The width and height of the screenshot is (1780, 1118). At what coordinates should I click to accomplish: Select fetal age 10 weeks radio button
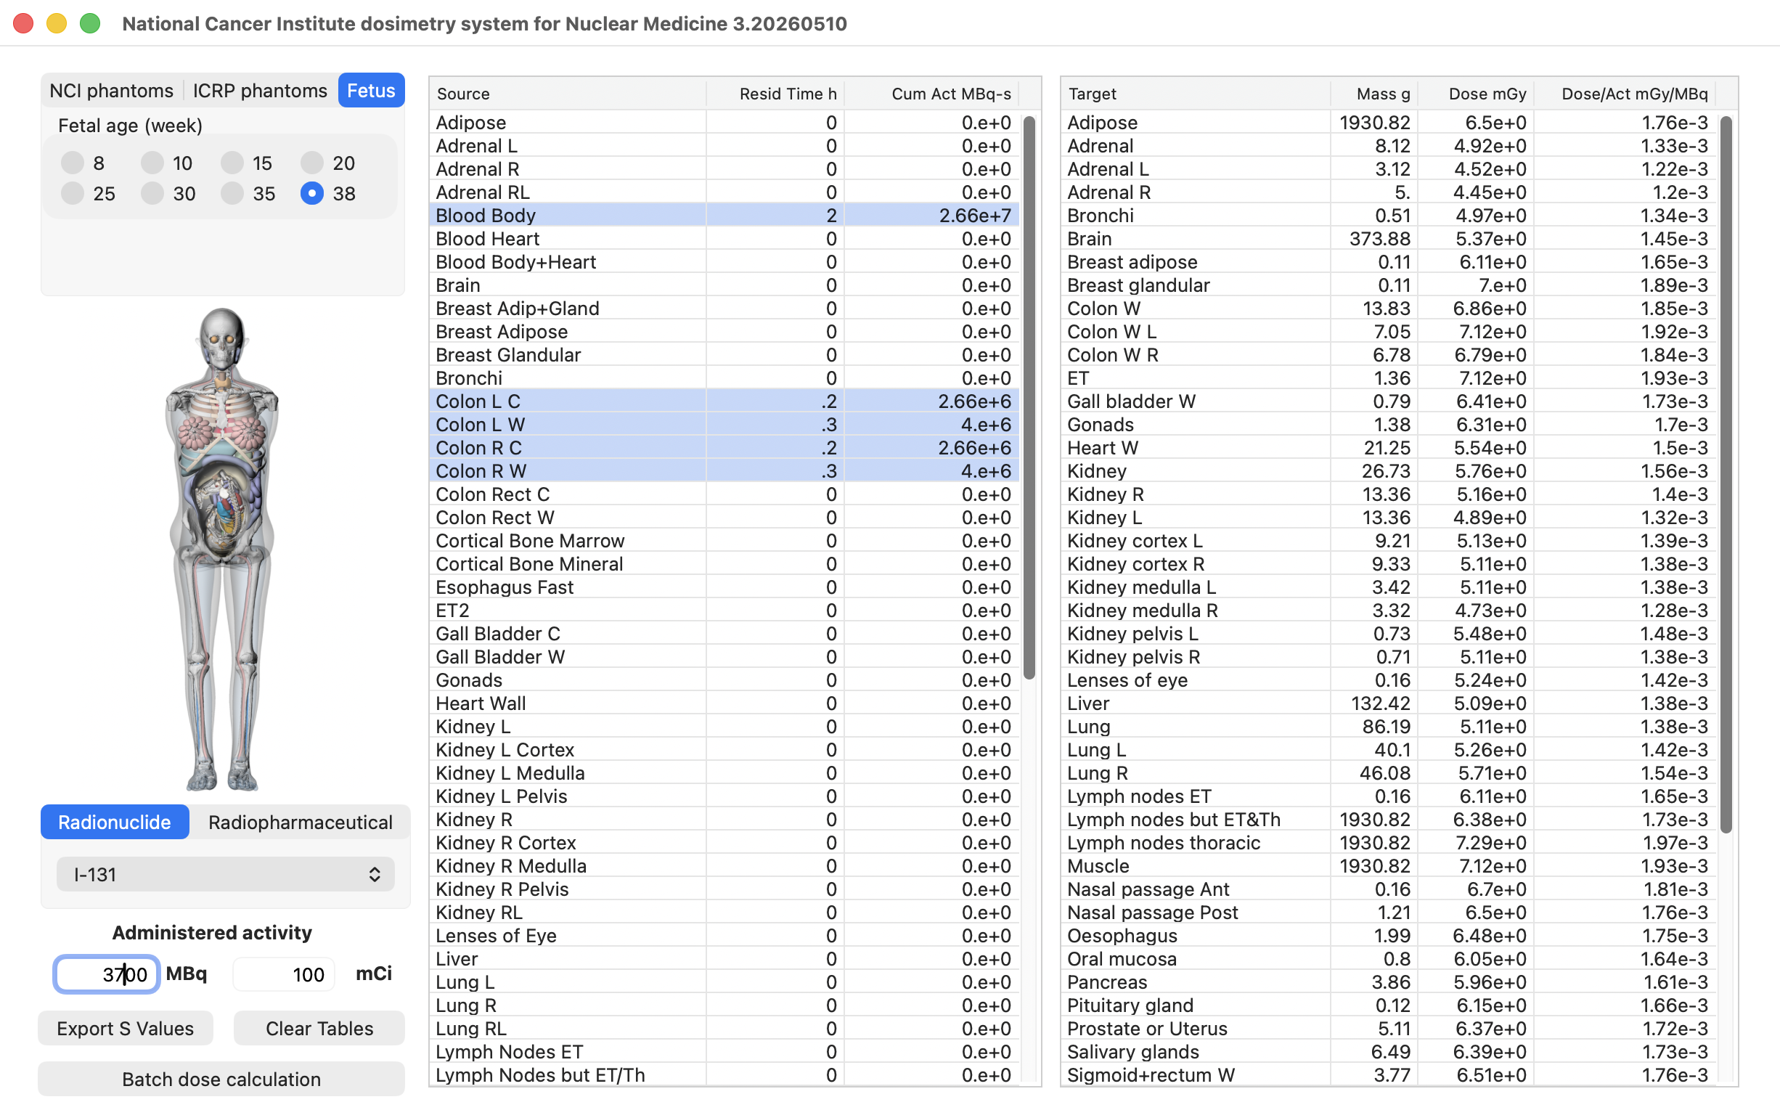[152, 163]
